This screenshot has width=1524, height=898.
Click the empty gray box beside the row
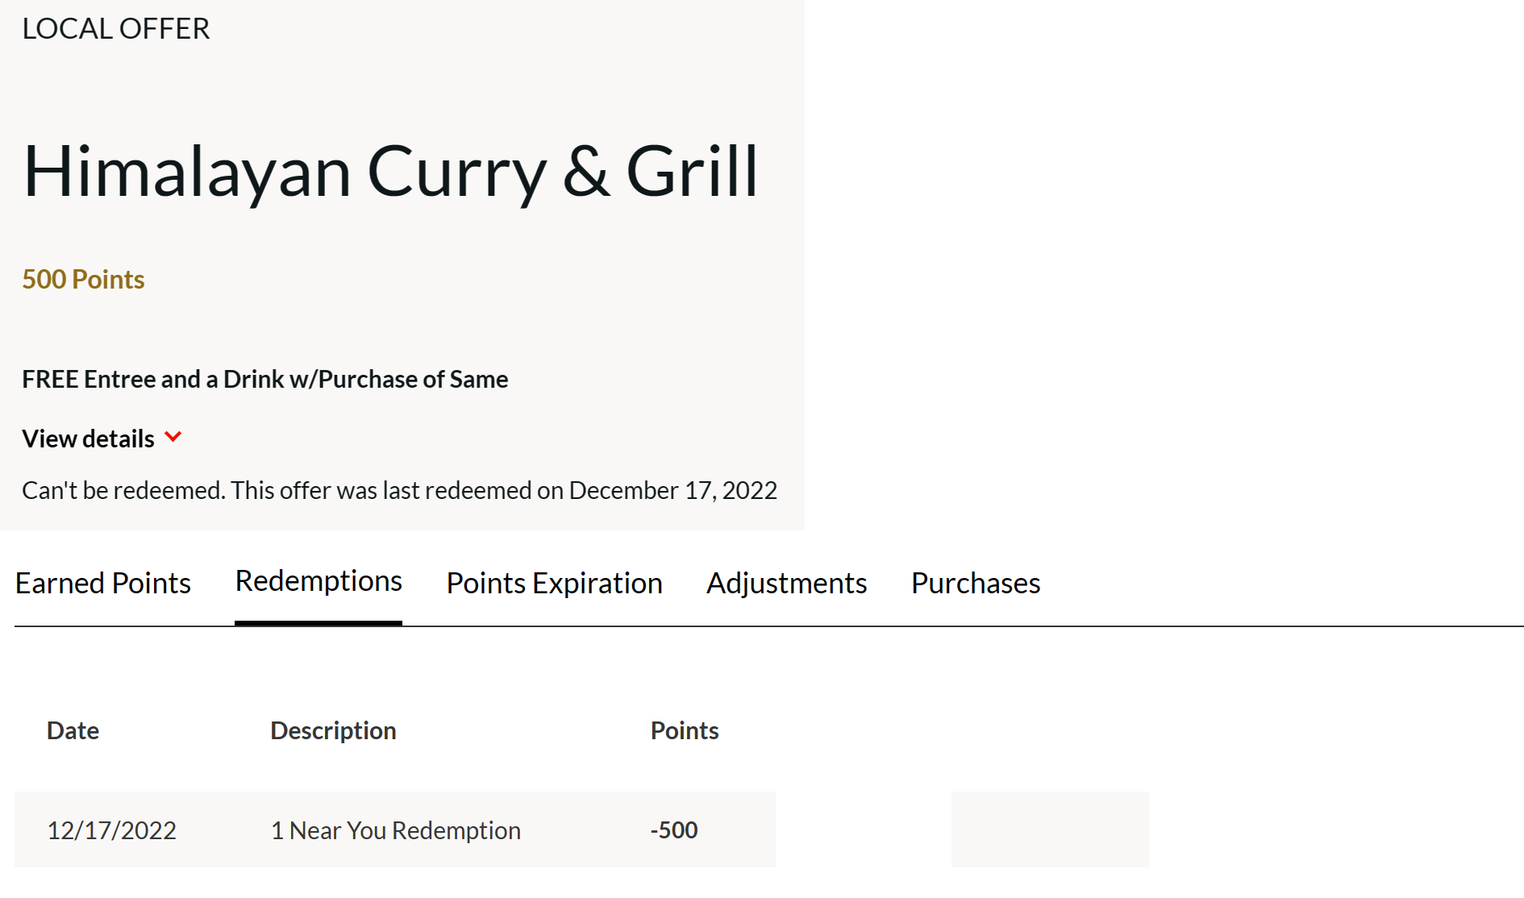pos(1050,829)
